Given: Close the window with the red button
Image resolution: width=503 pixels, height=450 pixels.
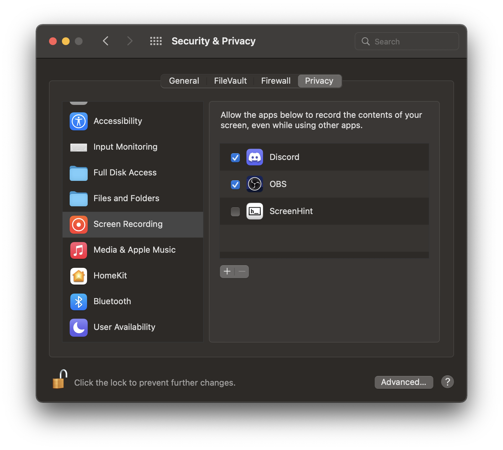Looking at the screenshot, I should [53, 41].
